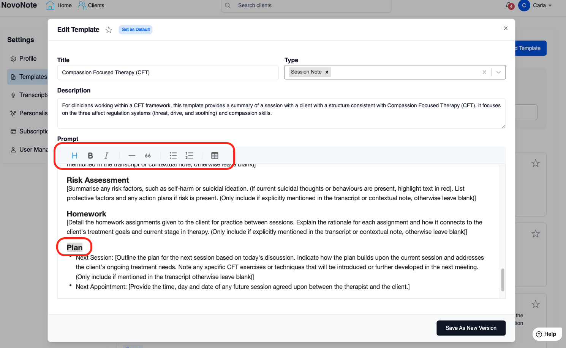566x348 pixels.
Task: Create a bulleted list in the prompt
Action: [173, 155]
